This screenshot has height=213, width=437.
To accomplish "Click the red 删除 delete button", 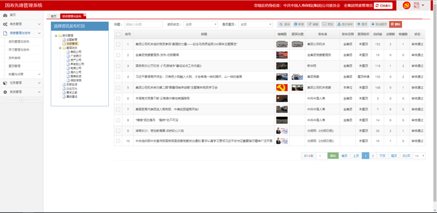I will [395, 24].
